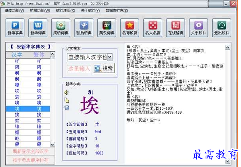Select the 锕 row in character list
Image resolution: width=241 pixels, height=167 pixels.
tap(28, 79)
